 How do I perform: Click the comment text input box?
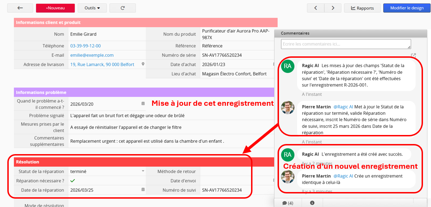[346, 44]
